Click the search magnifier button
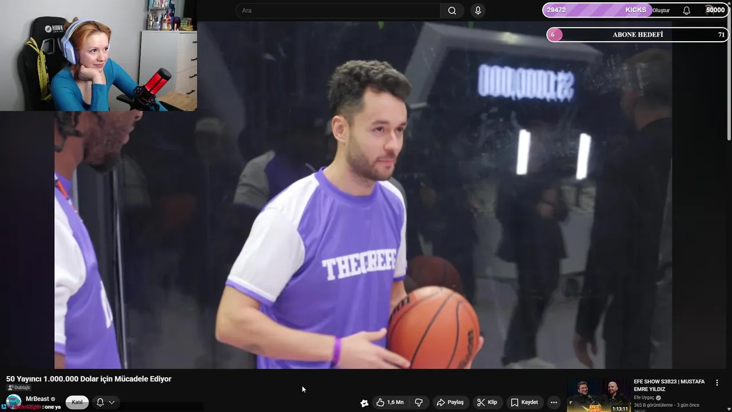Image resolution: width=732 pixels, height=412 pixels. click(x=452, y=10)
